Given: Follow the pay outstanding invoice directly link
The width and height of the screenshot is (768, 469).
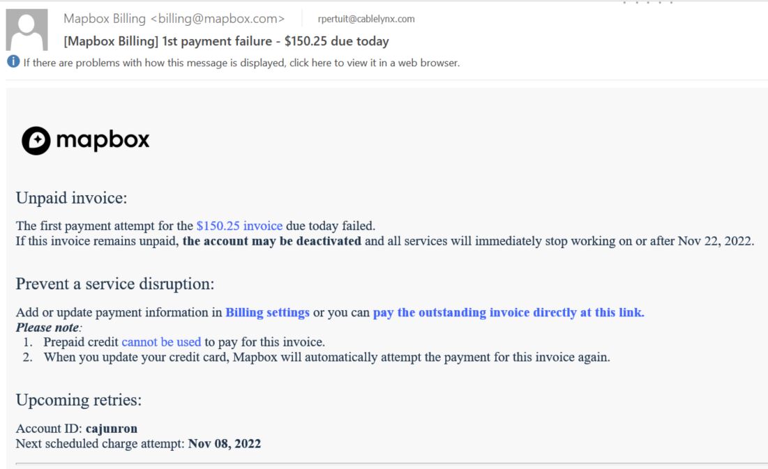Looking at the screenshot, I should [509, 312].
